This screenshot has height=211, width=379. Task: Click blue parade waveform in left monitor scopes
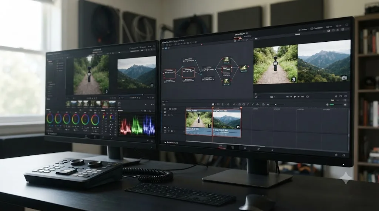(149, 126)
